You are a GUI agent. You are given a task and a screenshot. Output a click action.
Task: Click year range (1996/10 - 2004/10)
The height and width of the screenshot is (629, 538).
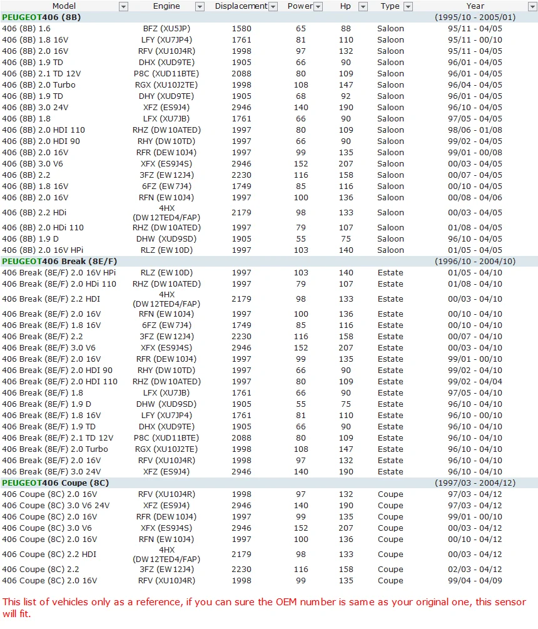(475, 261)
